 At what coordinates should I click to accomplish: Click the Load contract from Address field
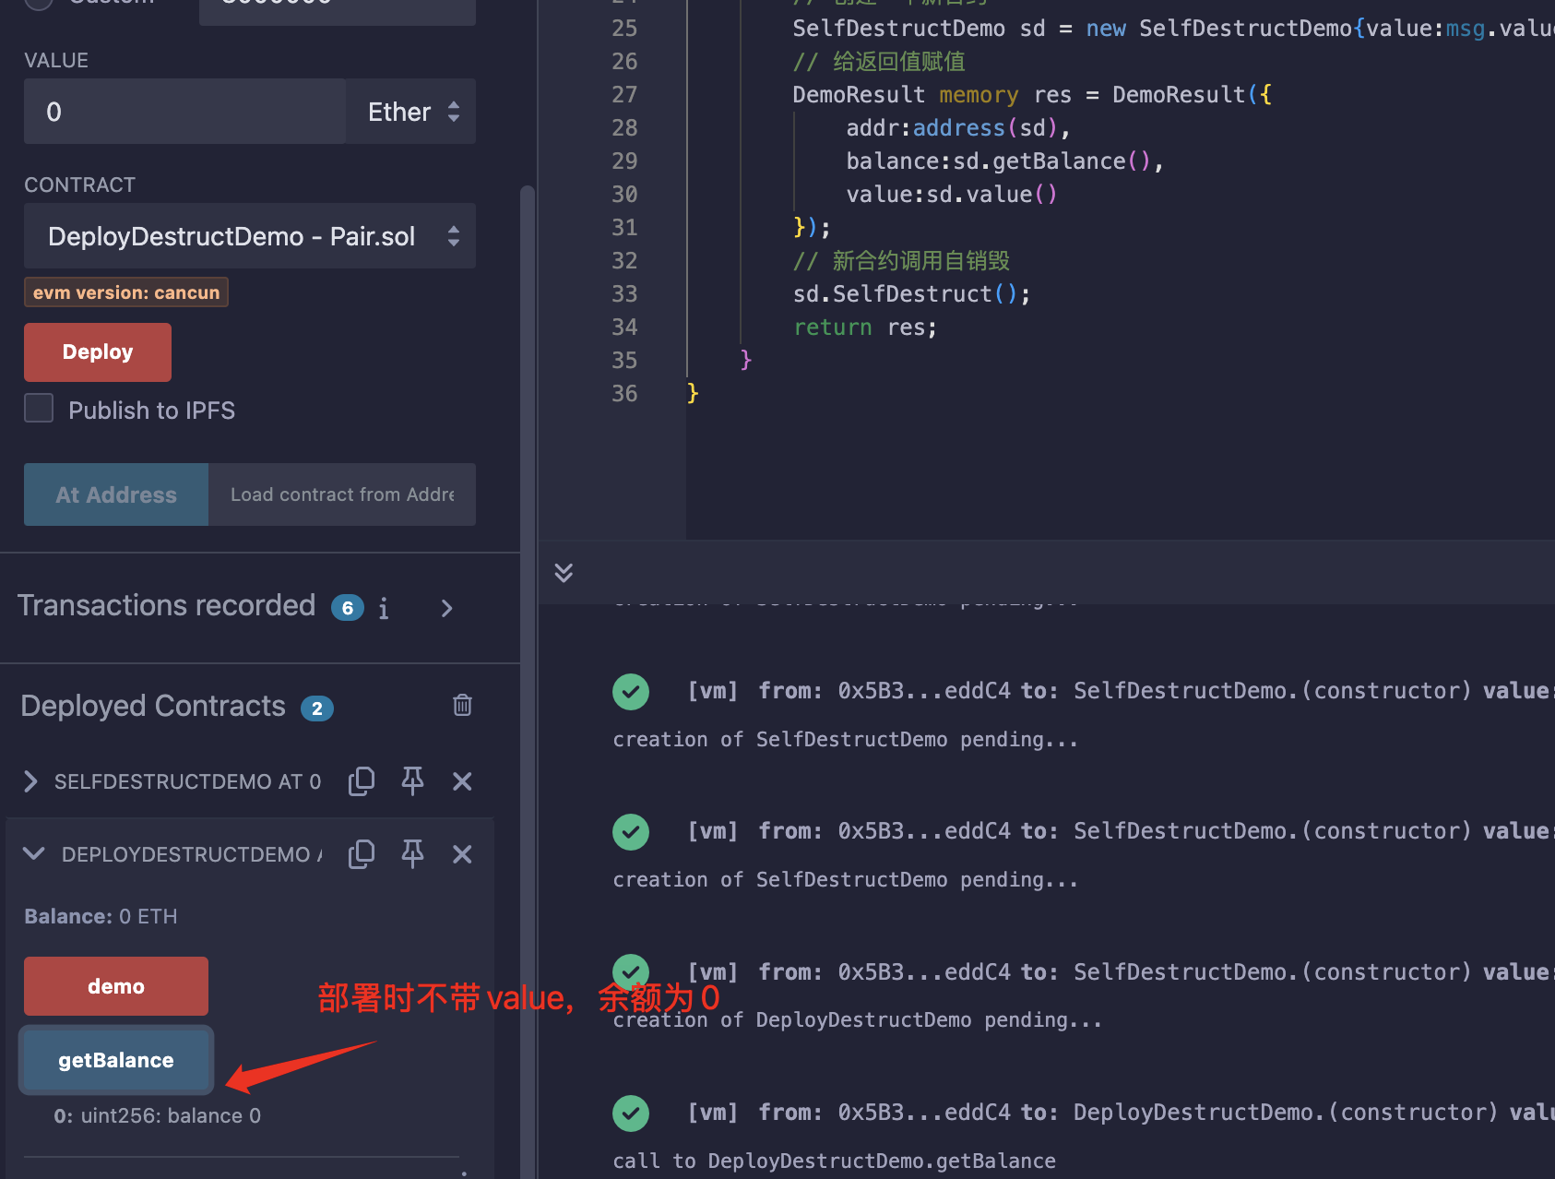tap(342, 494)
